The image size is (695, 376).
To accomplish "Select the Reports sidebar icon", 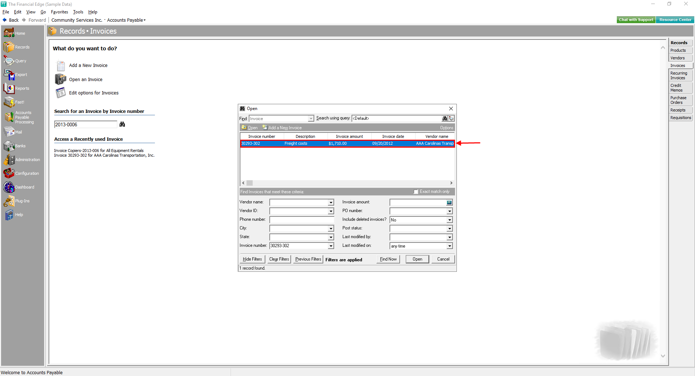I will click(x=9, y=88).
